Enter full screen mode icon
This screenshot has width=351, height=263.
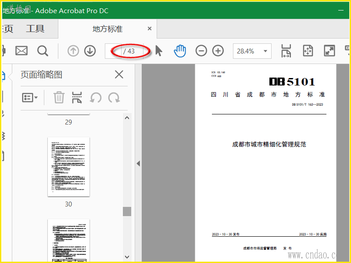click(x=330, y=51)
